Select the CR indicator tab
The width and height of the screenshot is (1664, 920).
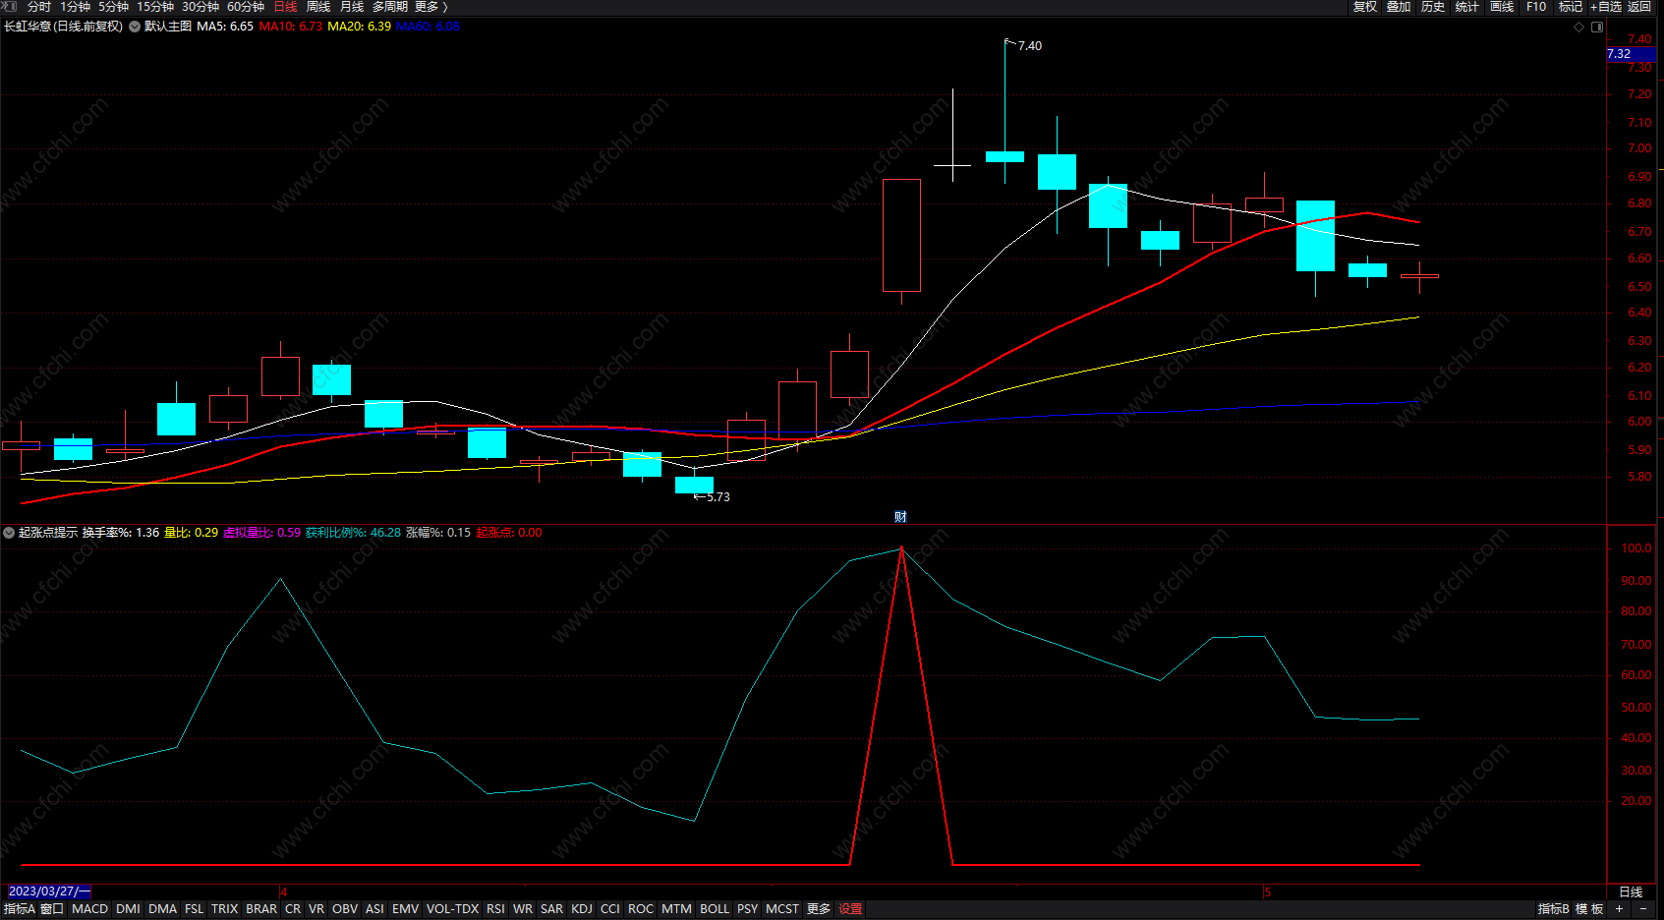coord(293,909)
